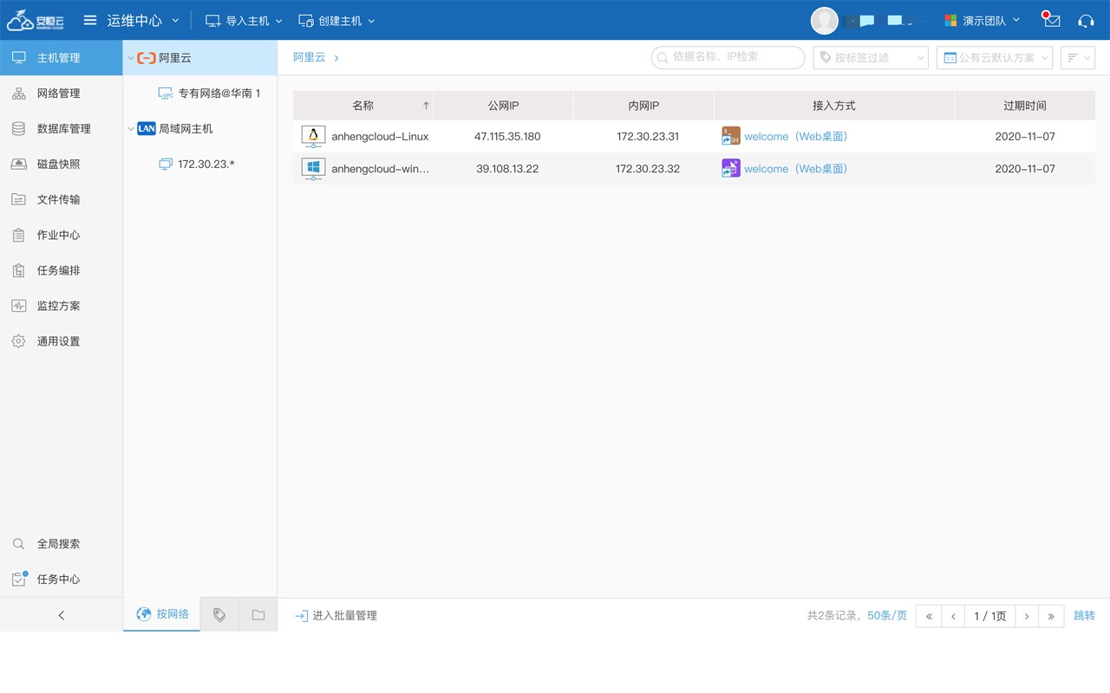
Task: Click the Linux penguin host icon
Action: (313, 136)
